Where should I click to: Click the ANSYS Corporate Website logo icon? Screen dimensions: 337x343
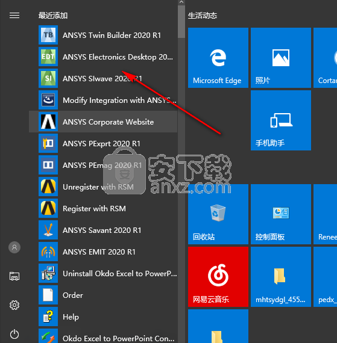coord(48,122)
